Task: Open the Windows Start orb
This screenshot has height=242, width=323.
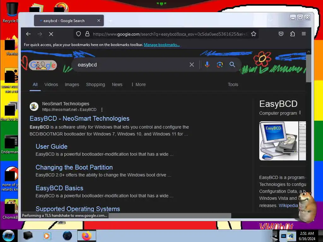Action: pos(9,236)
